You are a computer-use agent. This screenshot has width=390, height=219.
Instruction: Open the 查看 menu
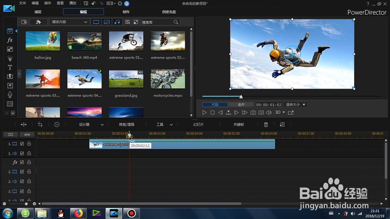coord(60,3)
